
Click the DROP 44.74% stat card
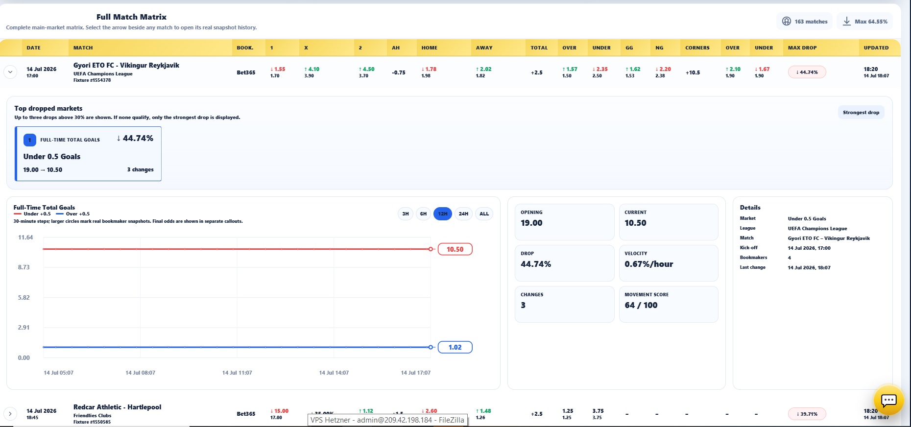click(x=564, y=263)
